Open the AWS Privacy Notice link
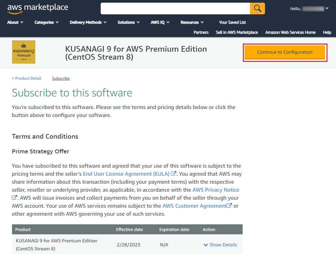This screenshot has height=254, width=336. click(x=216, y=190)
